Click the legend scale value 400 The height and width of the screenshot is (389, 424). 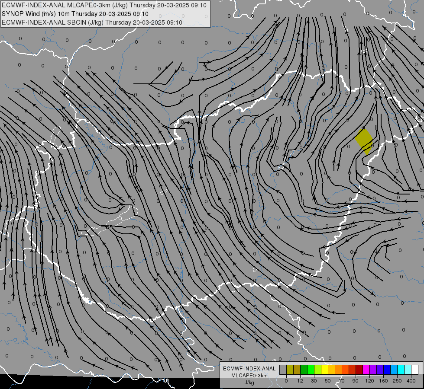point(411,381)
